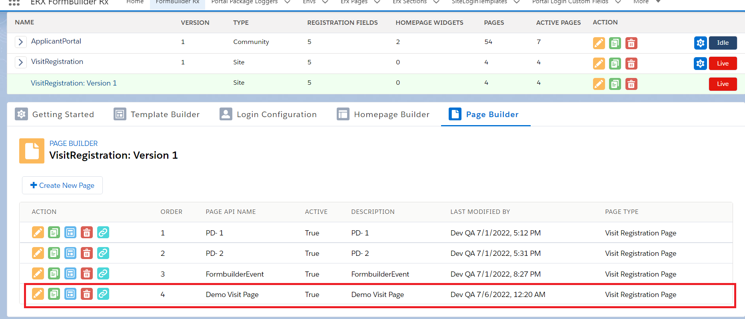
Task: Expand the VisitRegistration row chevron
Action: 21,62
